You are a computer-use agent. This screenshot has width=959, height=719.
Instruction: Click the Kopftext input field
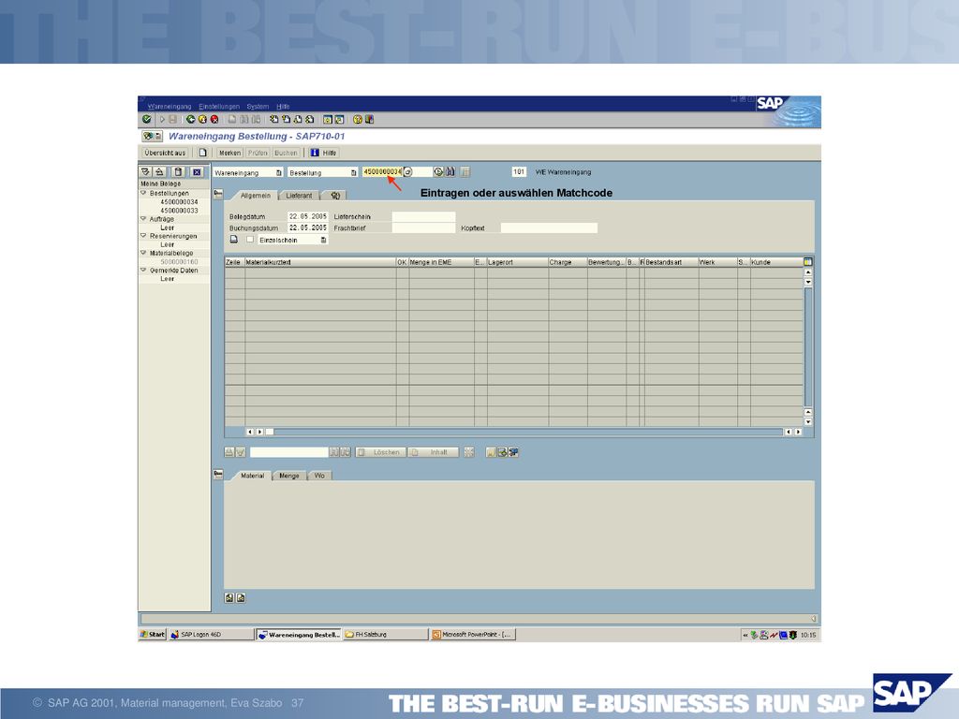[x=549, y=227]
